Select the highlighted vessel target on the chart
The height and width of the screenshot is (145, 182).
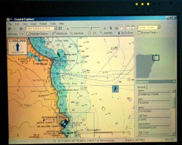(115, 89)
